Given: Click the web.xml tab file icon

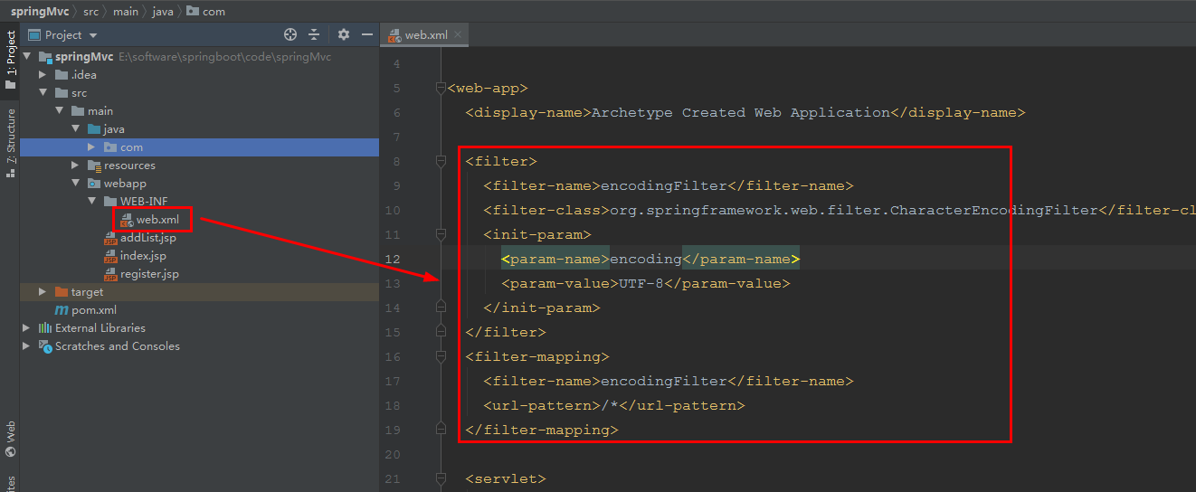Looking at the screenshot, I should [x=394, y=35].
